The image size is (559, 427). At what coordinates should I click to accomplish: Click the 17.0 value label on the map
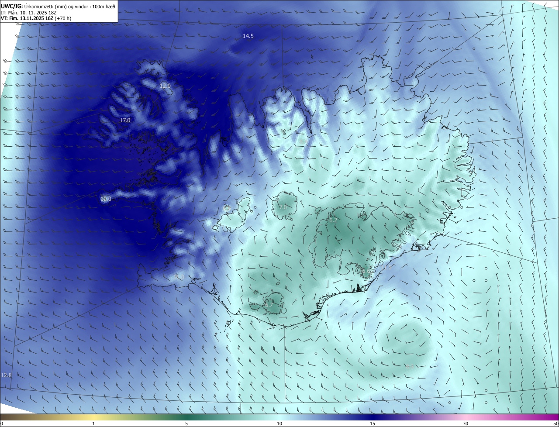(125, 120)
